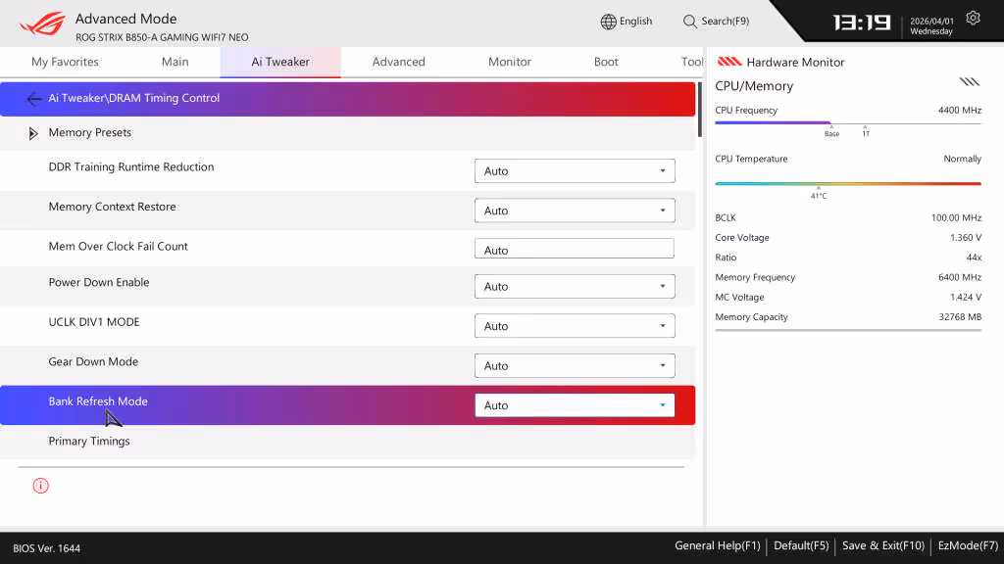This screenshot has width=1004, height=564.
Task: Click BIOS Ver. 1644 text
Action: (x=47, y=548)
